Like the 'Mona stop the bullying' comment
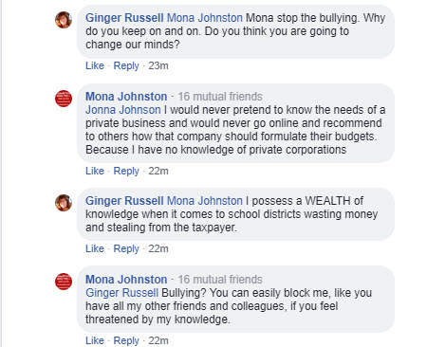The image size is (427, 347). click(x=95, y=65)
